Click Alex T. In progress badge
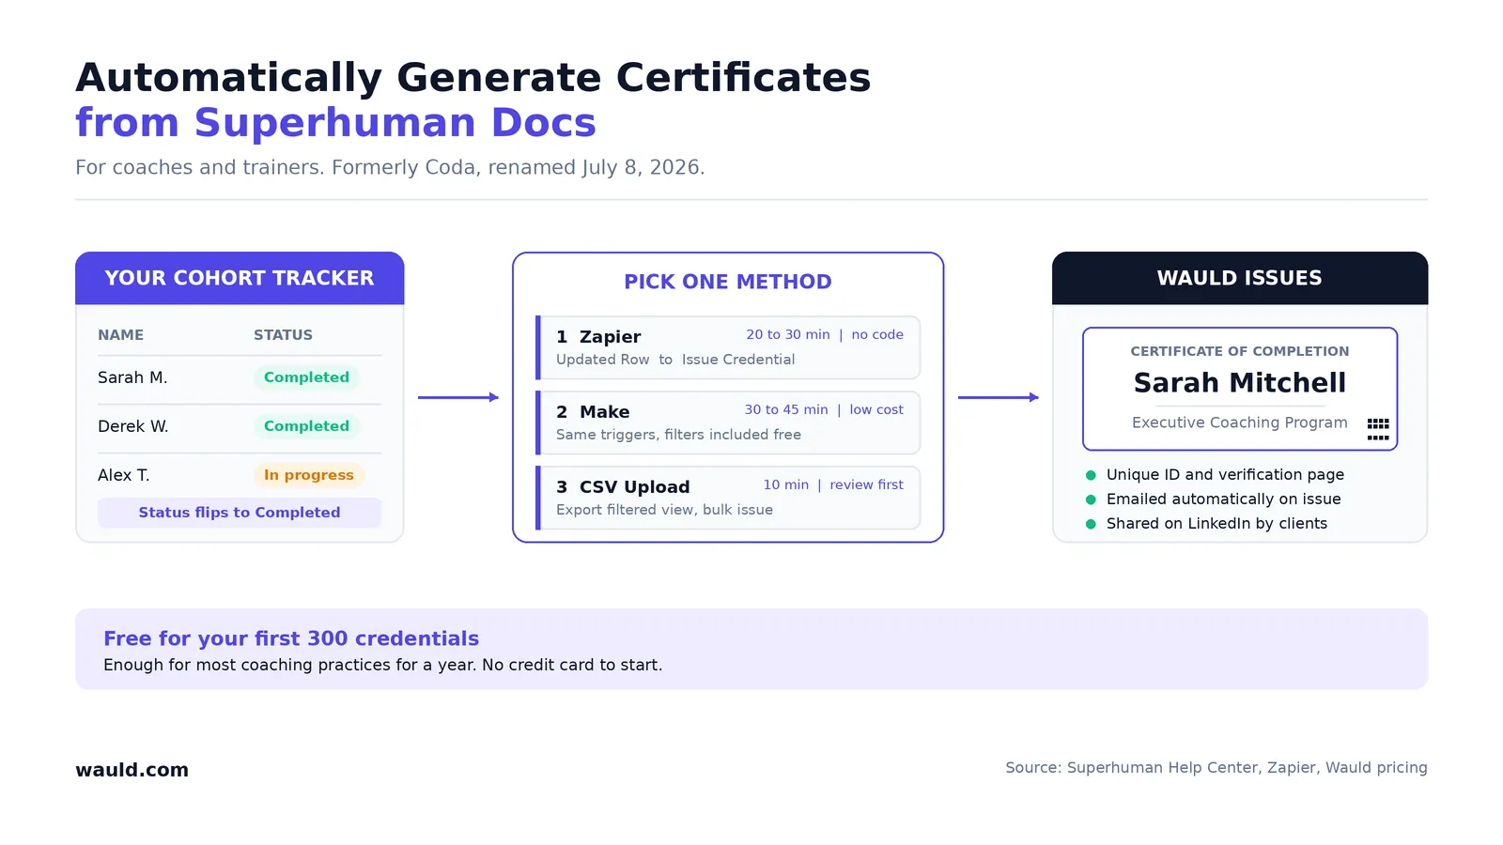1503x845 pixels. click(309, 475)
